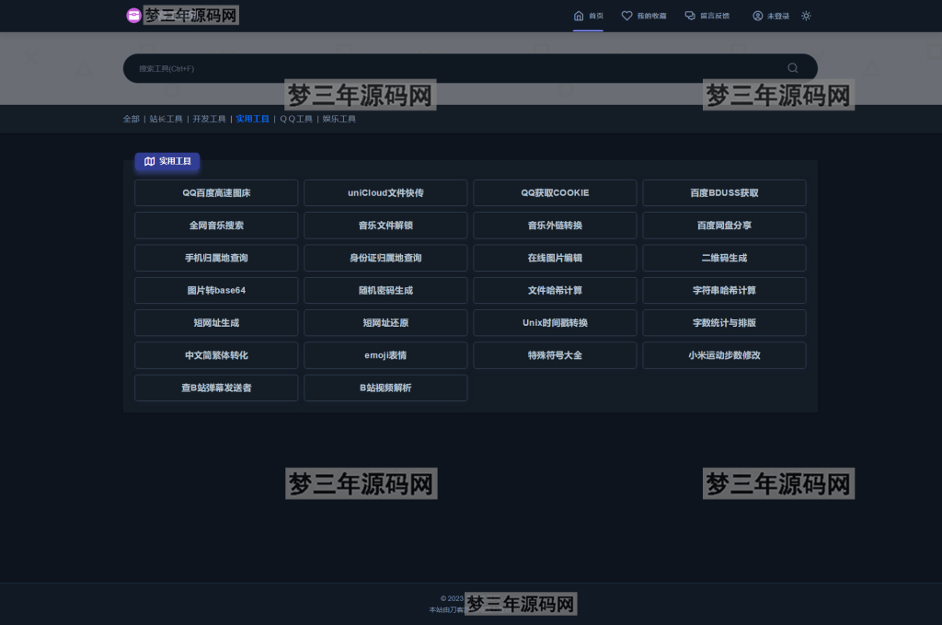
Task: Open 短网址生成 tool
Action: (x=216, y=323)
